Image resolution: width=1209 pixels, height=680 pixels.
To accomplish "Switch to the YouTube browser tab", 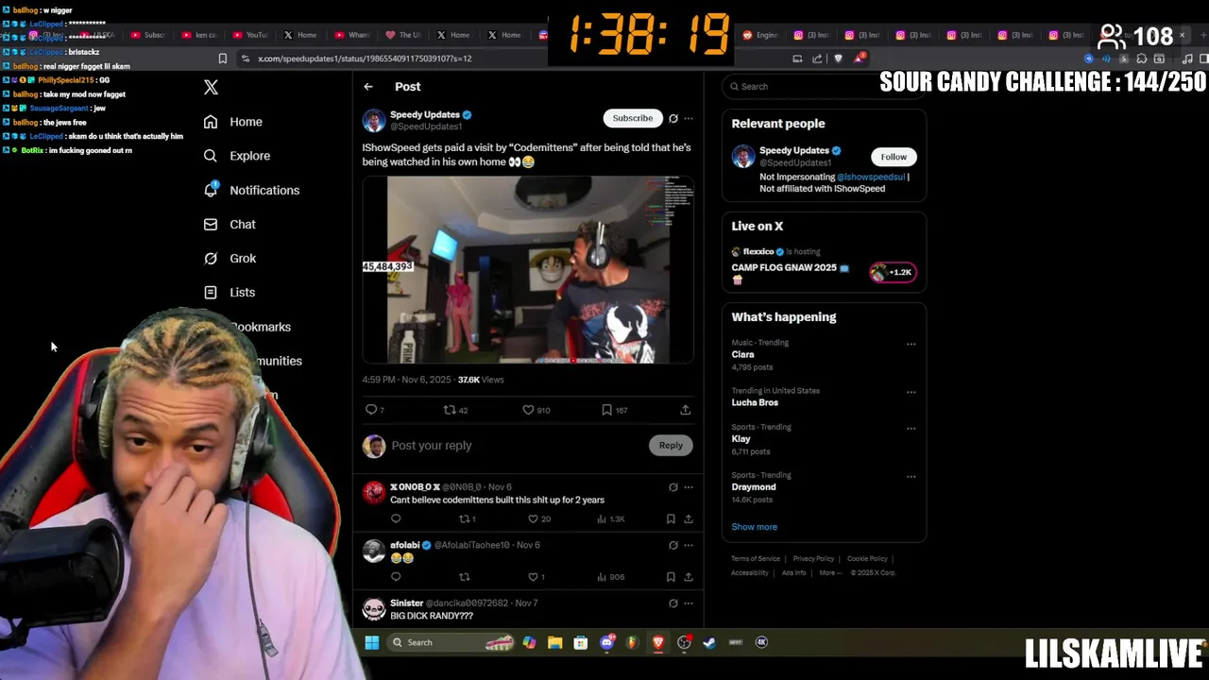I will coord(250,35).
